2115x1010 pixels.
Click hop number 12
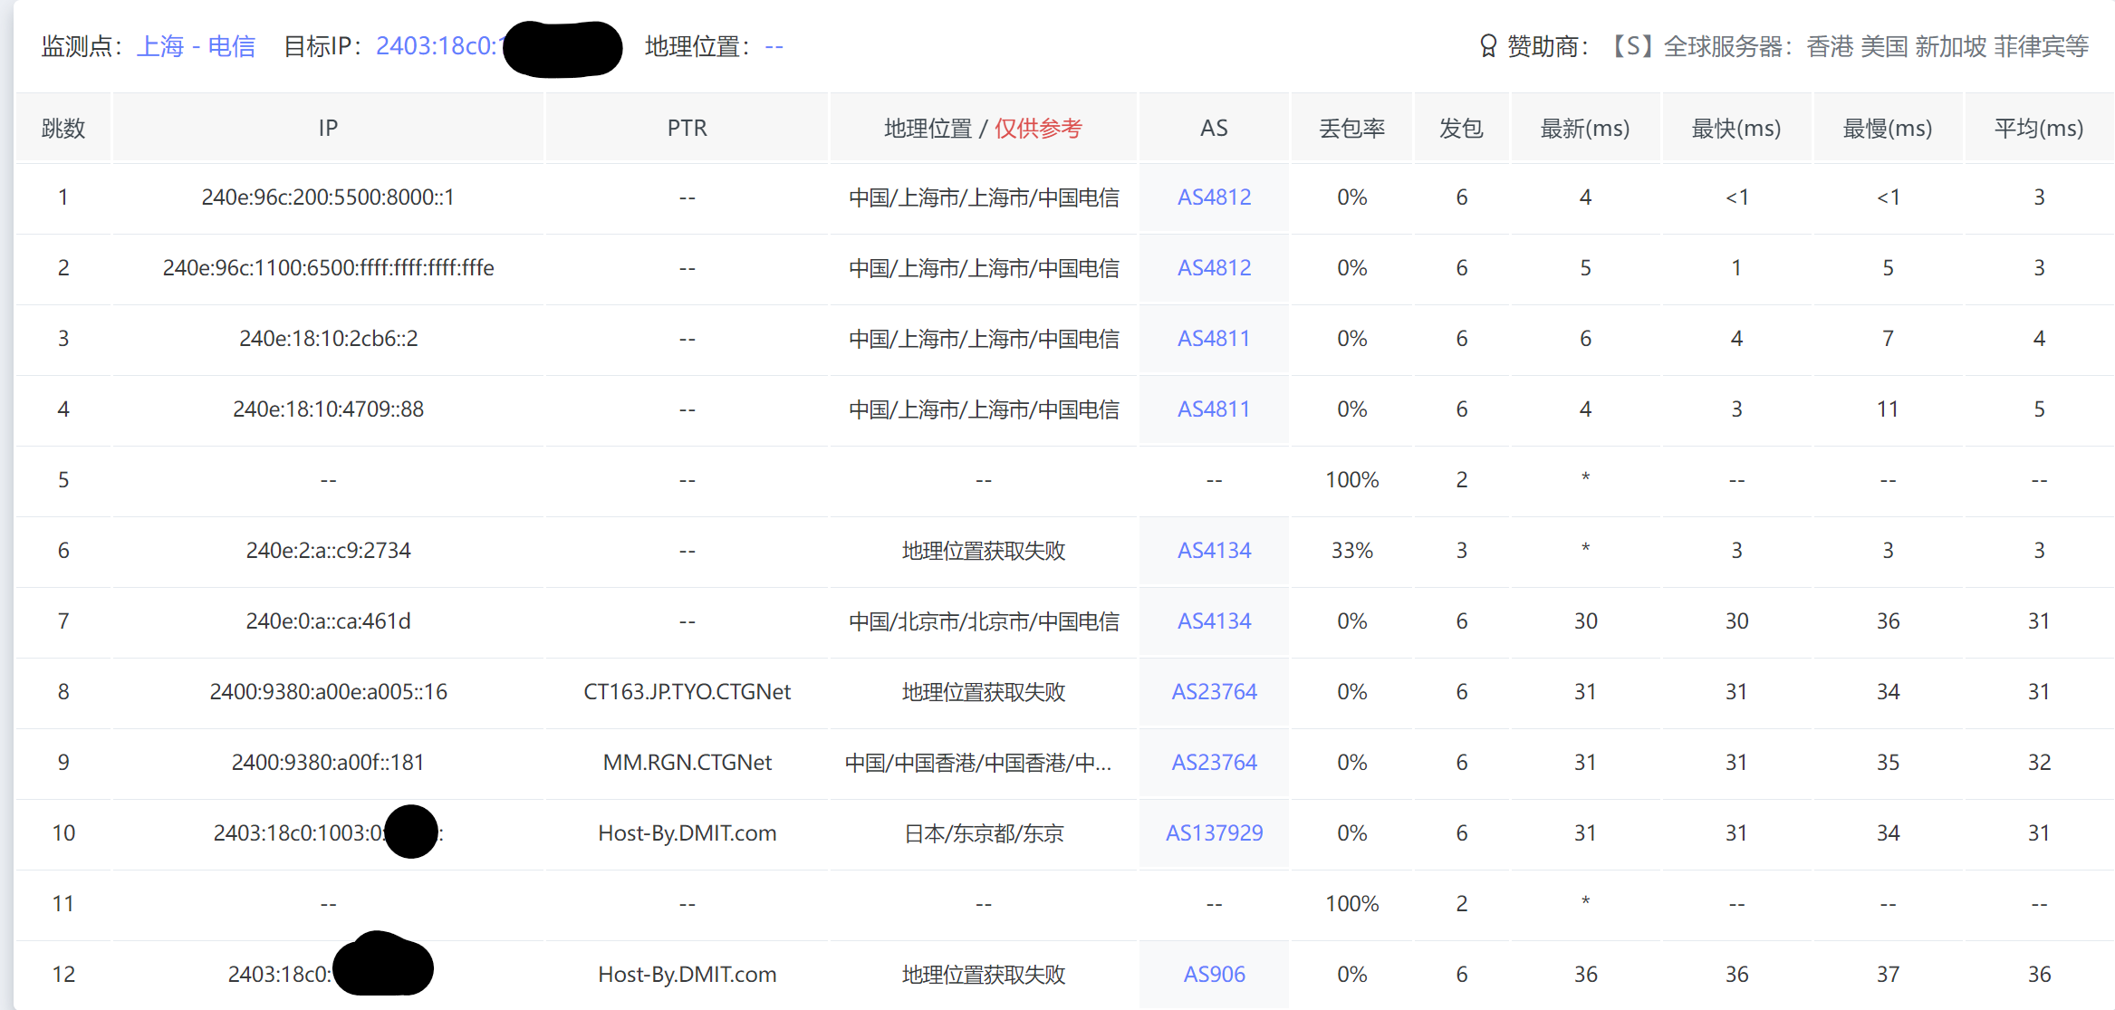pyautogui.click(x=63, y=975)
